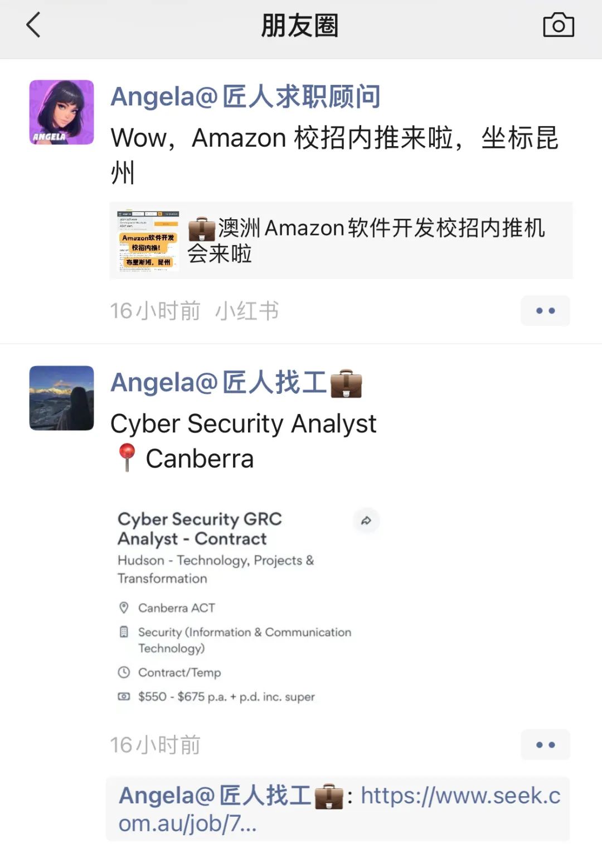Image resolution: width=602 pixels, height=862 pixels.
Task: Open more options for Amazon post
Action: [x=545, y=311]
